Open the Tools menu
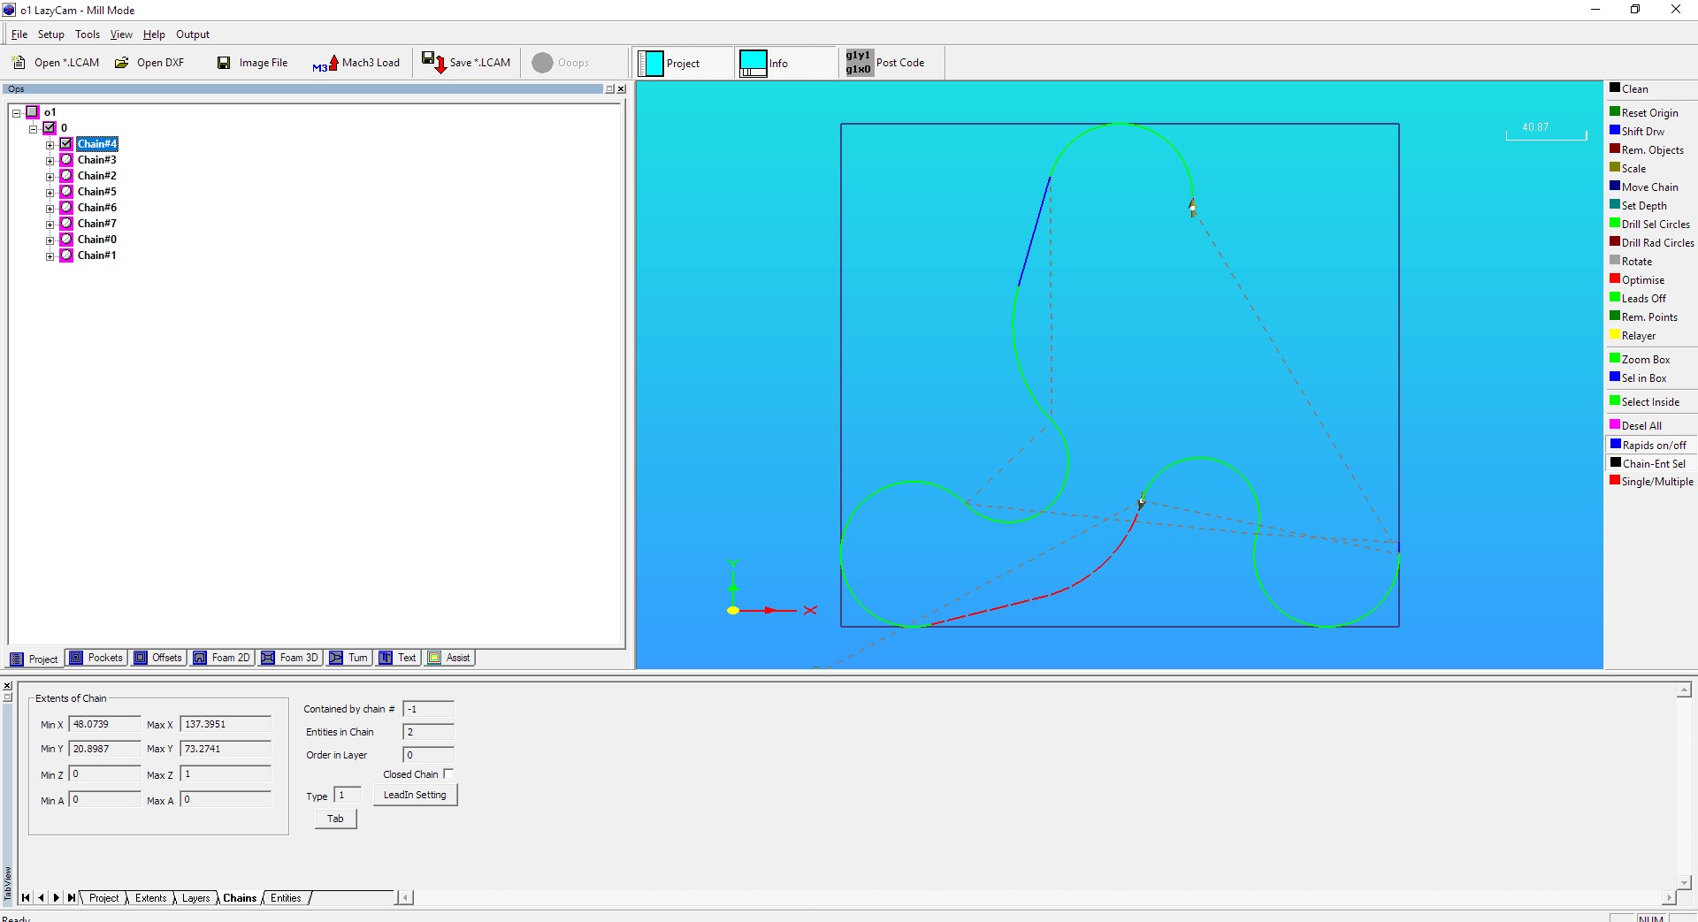The height and width of the screenshot is (922, 1698). [x=87, y=34]
